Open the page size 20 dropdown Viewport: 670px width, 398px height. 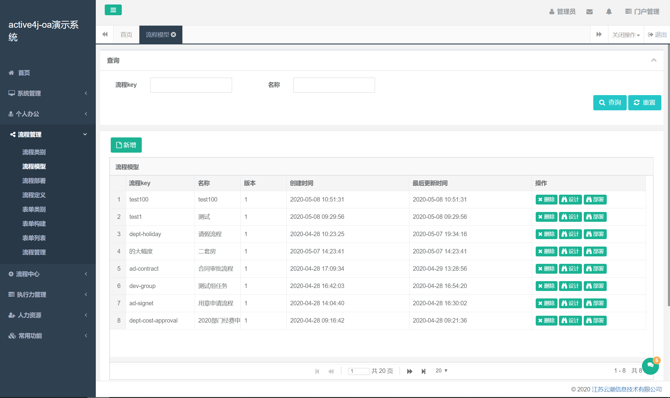[x=441, y=371]
